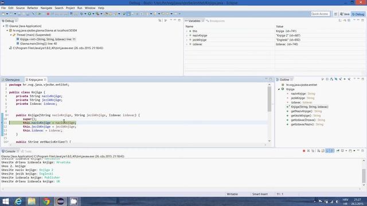Close the Knjiga.java editor tab
This screenshot has height=206, width=367.
45,80
